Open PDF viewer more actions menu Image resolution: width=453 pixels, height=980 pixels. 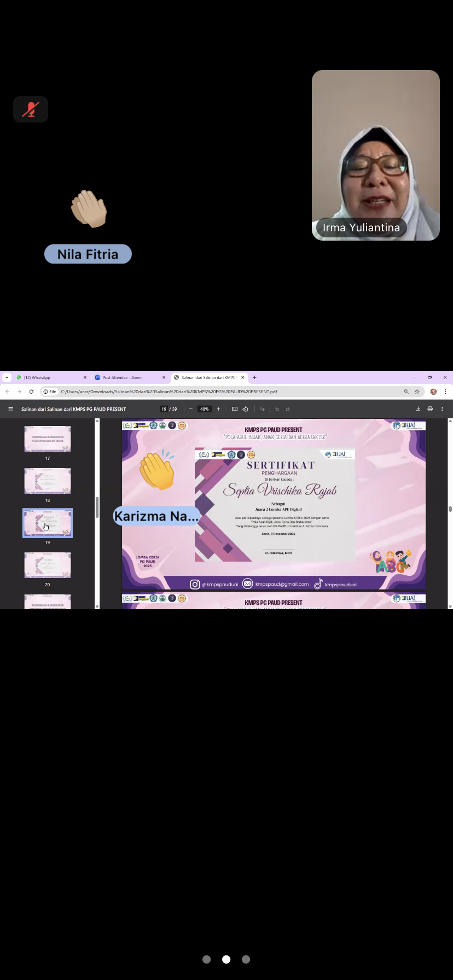click(442, 409)
